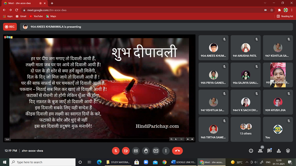Open the more options three-dot menu

(166, 151)
